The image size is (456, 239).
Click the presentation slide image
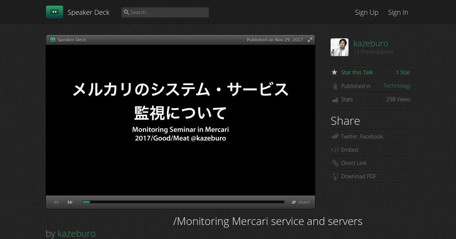tap(180, 120)
